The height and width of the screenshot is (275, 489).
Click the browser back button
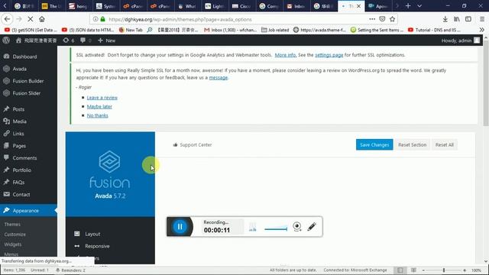(x=7, y=19)
